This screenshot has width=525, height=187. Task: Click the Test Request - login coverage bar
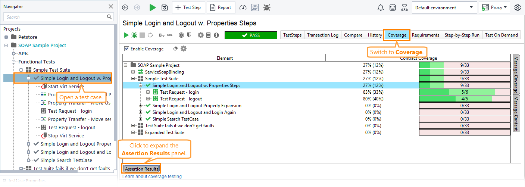pyautogui.click(x=465, y=92)
